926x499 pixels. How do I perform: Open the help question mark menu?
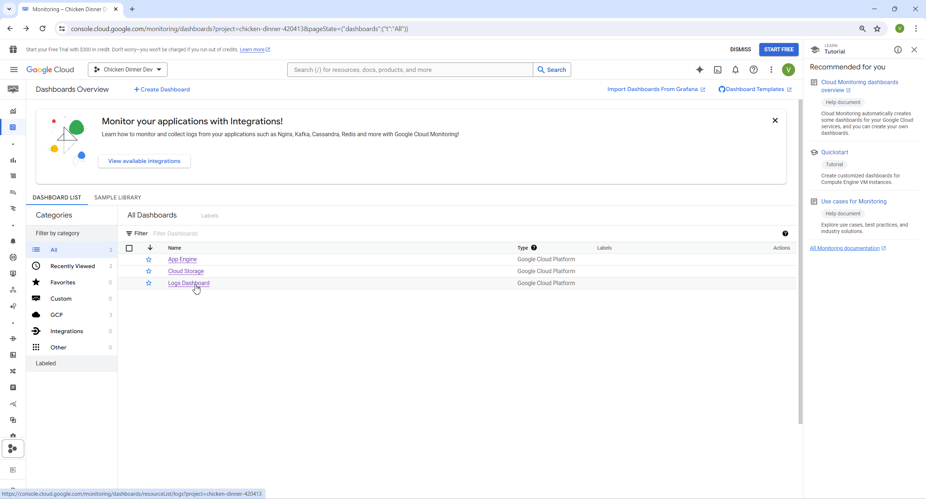[x=753, y=70]
